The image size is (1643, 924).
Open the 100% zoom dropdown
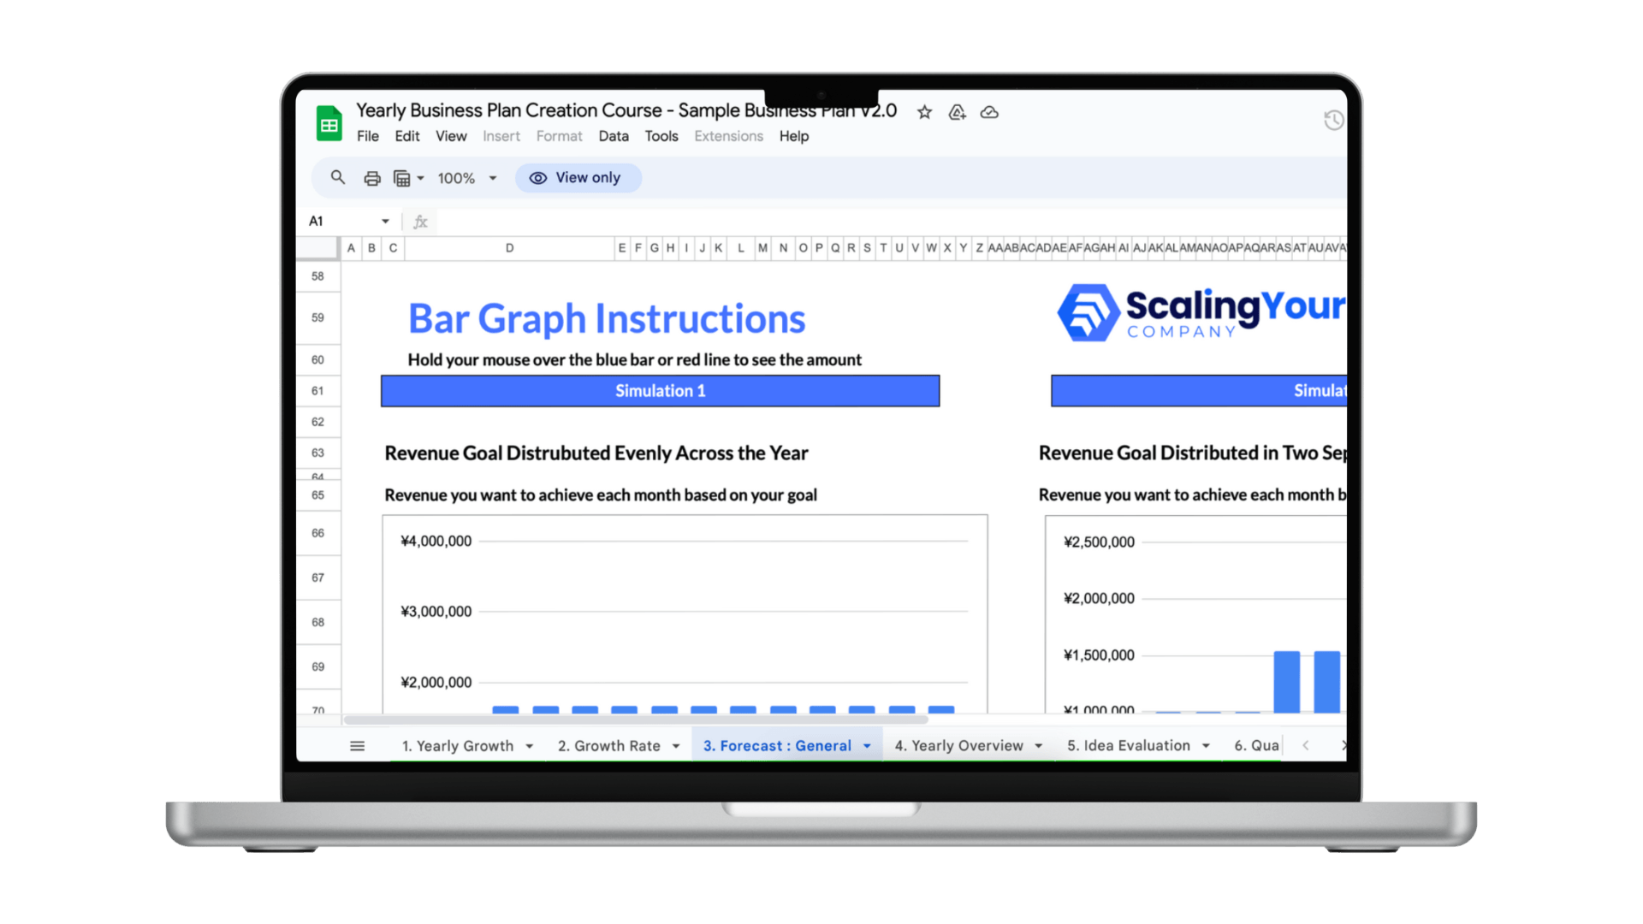pyautogui.click(x=467, y=178)
